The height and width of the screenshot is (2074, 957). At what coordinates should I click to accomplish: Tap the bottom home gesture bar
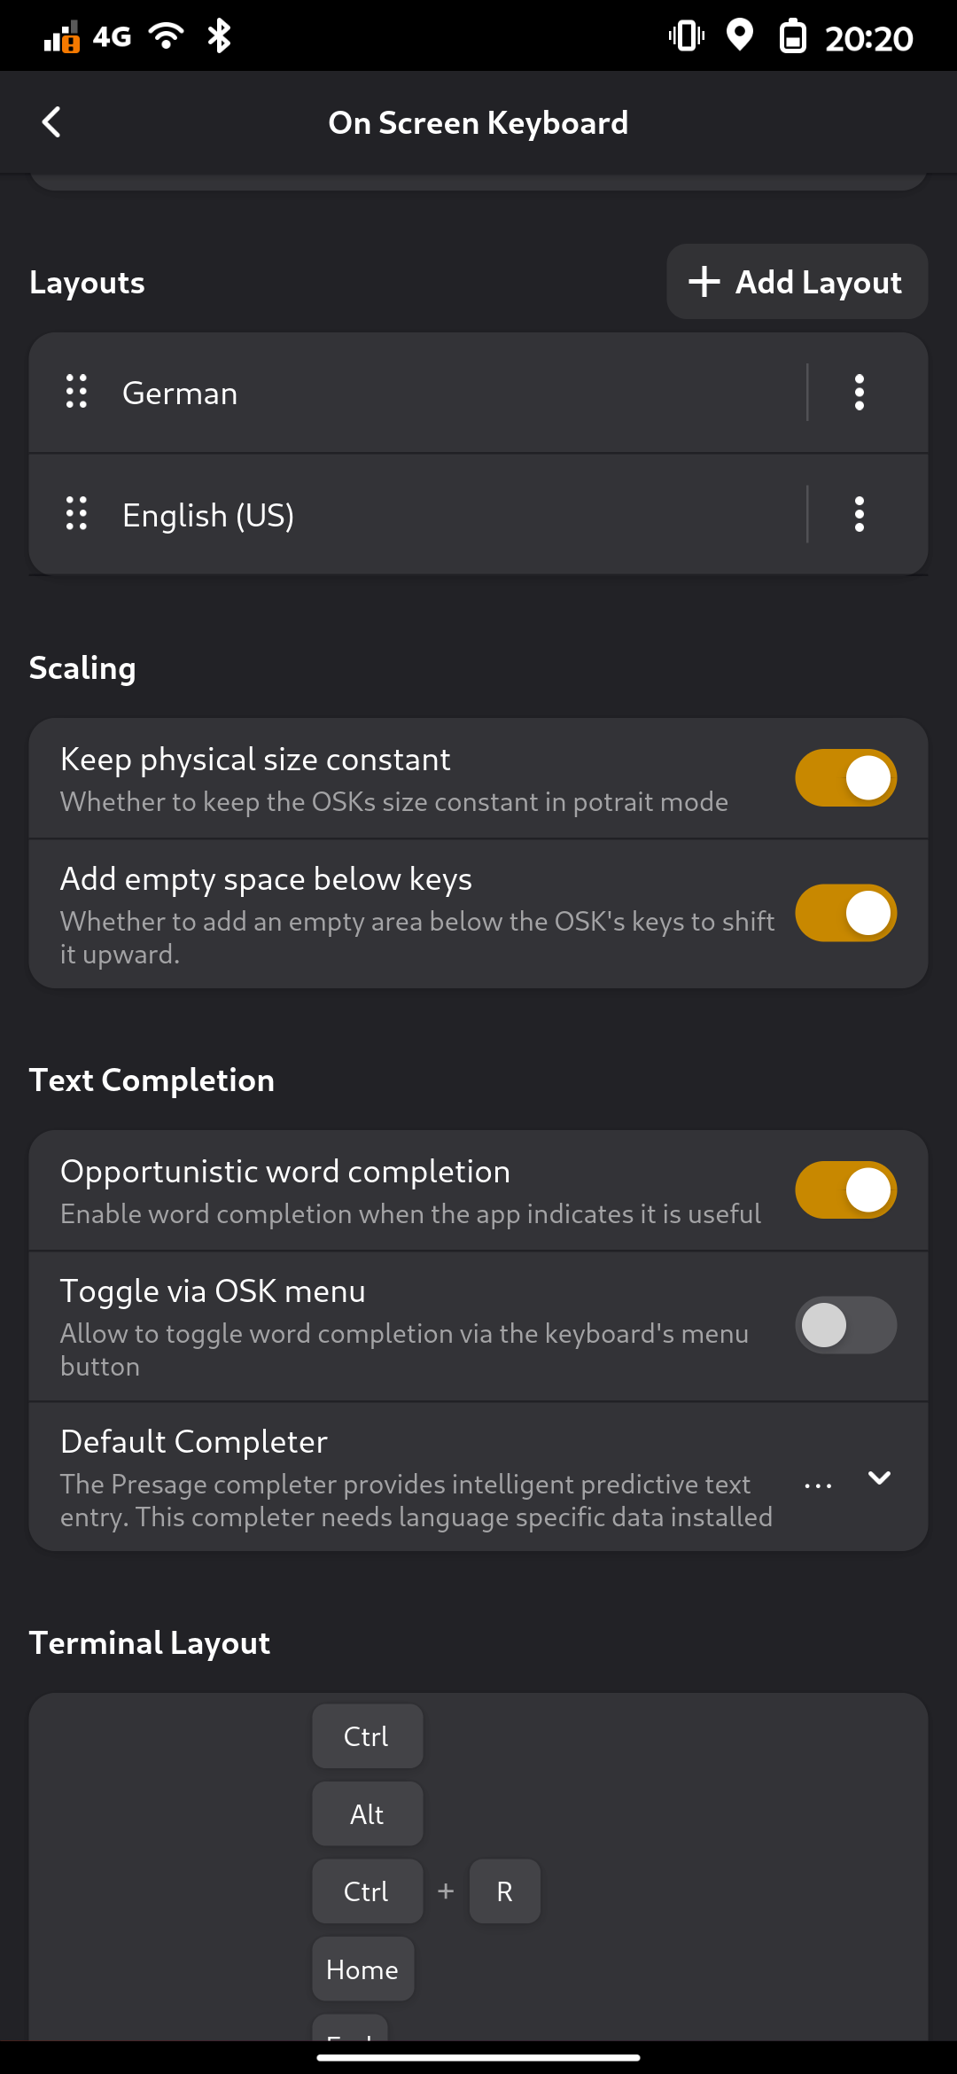point(478,2057)
